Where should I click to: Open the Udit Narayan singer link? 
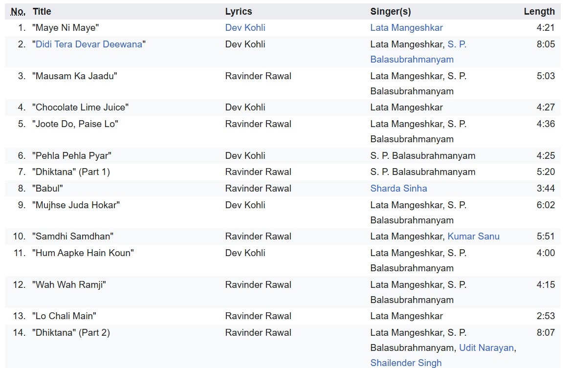(486, 348)
